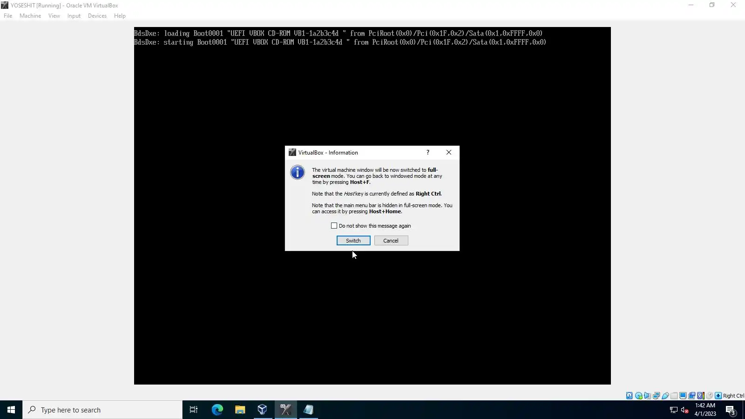Open the Help menu

pyautogui.click(x=120, y=16)
